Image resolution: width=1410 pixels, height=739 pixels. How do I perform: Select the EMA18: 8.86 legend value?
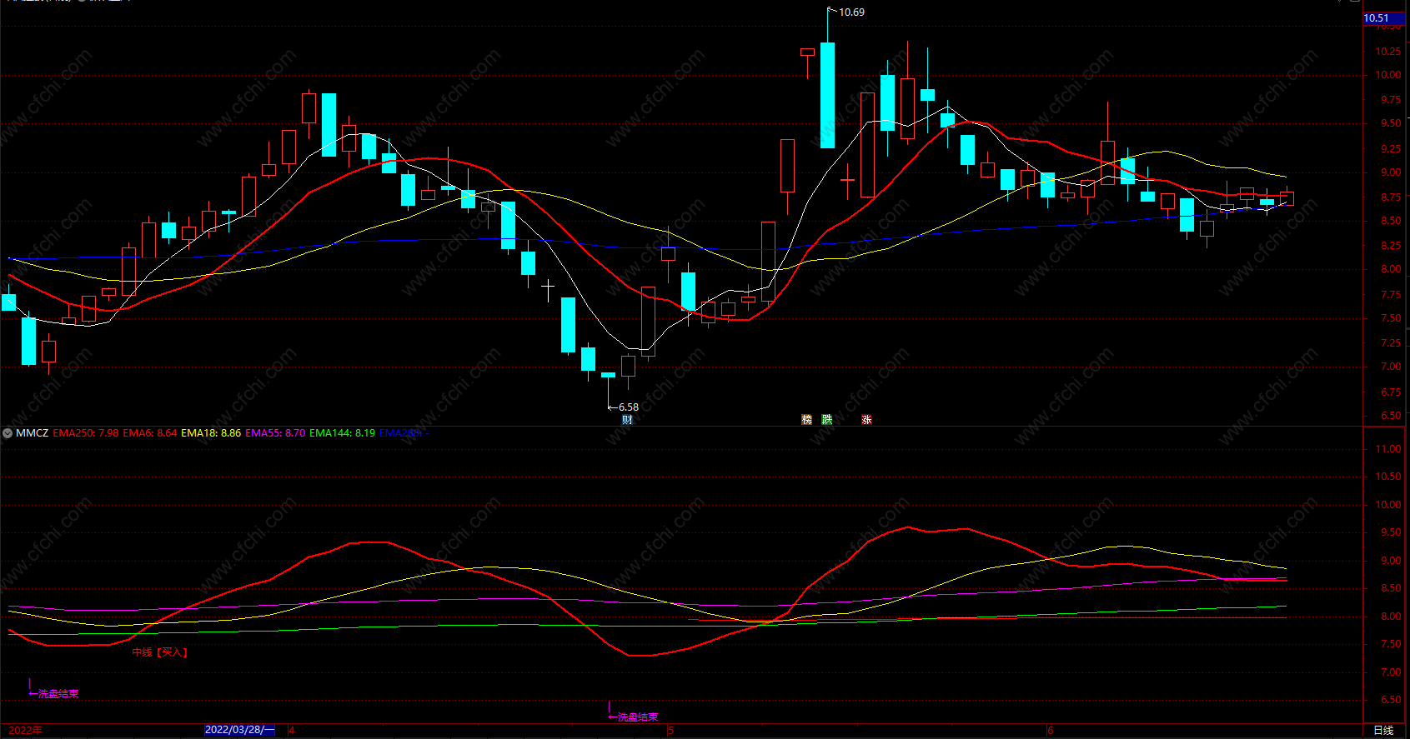coord(211,433)
